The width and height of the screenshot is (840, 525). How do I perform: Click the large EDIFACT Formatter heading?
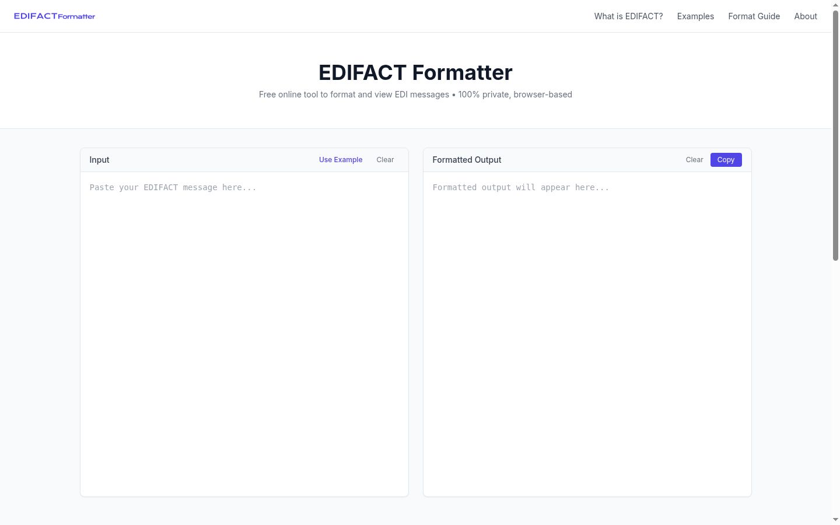pyautogui.click(x=415, y=72)
